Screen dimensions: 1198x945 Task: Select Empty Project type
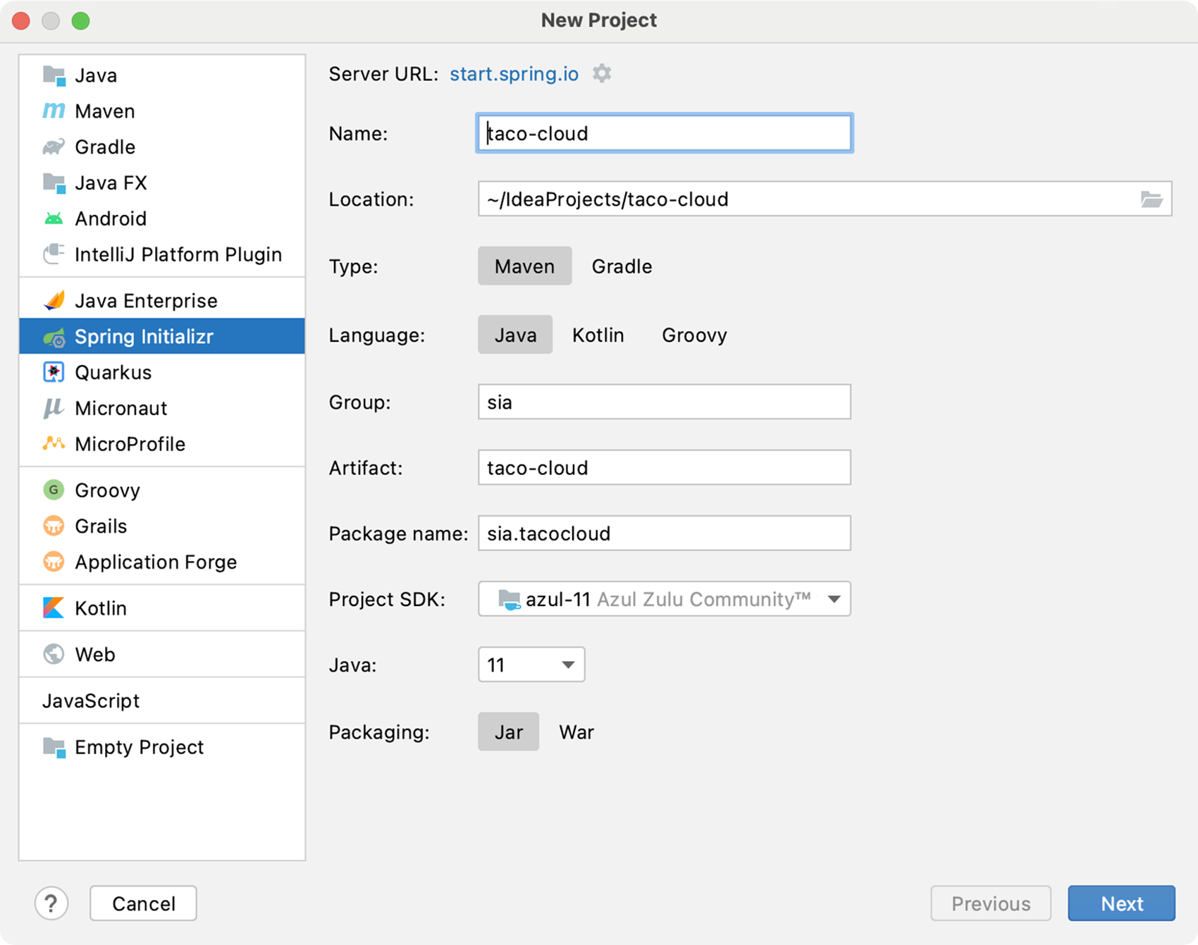click(162, 747)
